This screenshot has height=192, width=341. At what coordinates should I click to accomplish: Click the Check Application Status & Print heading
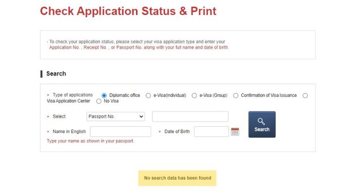(128, 11)
